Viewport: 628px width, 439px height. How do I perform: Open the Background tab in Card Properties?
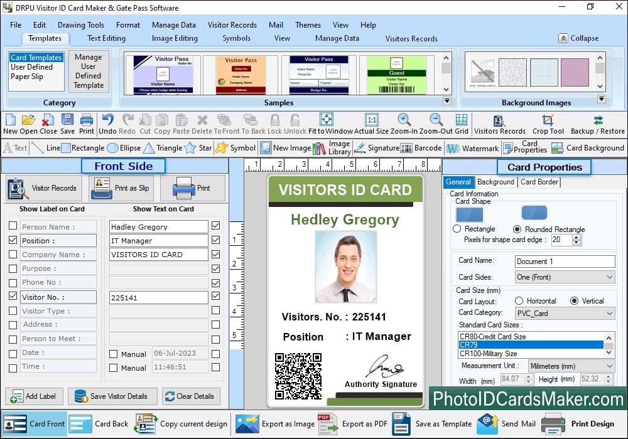[x=495, y=182]
